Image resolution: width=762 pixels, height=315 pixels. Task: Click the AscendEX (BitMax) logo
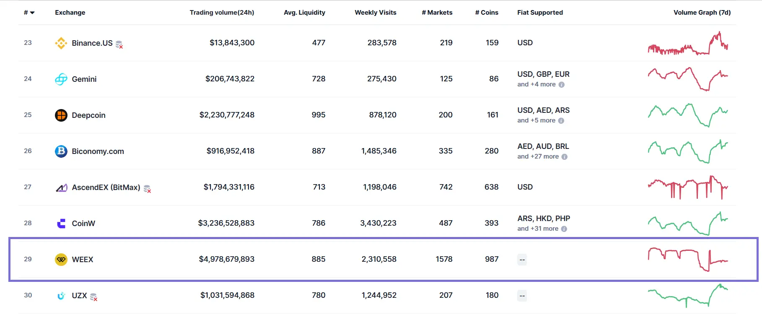(x=61, y=187)
